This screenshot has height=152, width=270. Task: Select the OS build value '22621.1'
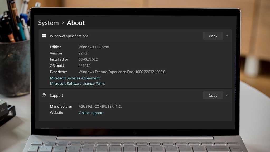[84, 65]
